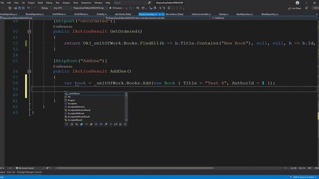
Task: Collapse the AddOne method at line 56
Action: tap(29, 72)
